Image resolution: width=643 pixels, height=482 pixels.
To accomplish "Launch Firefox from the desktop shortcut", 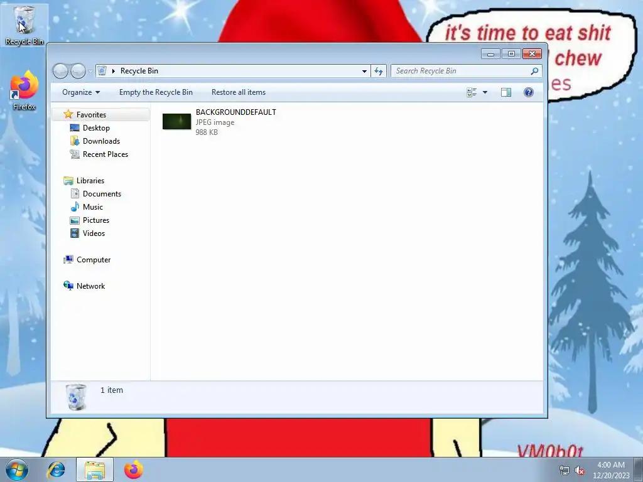I will tap(24, 91).
